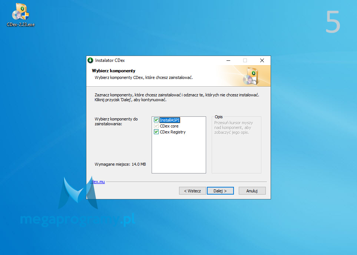Uncheck the InstallASPI component checkbox
Viewport: 357px width, 255px height.
pyautogui.click(x=156, y=120)
